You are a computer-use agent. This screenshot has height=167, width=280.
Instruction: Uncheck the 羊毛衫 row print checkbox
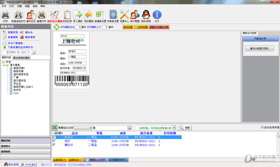(54, 137)
